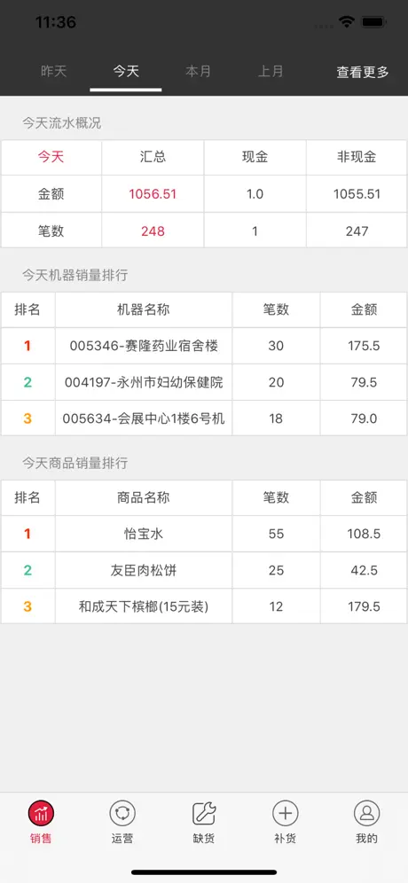The image size is (408, 883).
Task: Open the 销售 sales icon in the bottom bar
Action: pyautogui.click(x=41, y=814)
